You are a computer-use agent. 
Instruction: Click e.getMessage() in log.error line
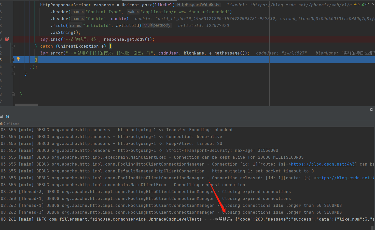click(x=227, y=53)
